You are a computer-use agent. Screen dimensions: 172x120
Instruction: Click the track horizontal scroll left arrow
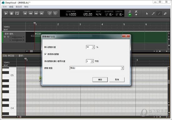[x=27, y=51]
